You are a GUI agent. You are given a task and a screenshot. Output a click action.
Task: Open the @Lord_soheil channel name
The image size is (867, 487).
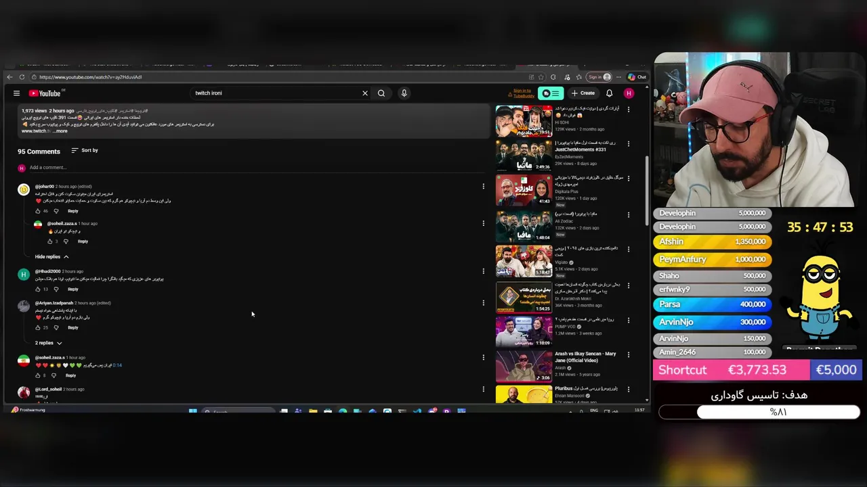pyautogui.click(x=48, y=390)
